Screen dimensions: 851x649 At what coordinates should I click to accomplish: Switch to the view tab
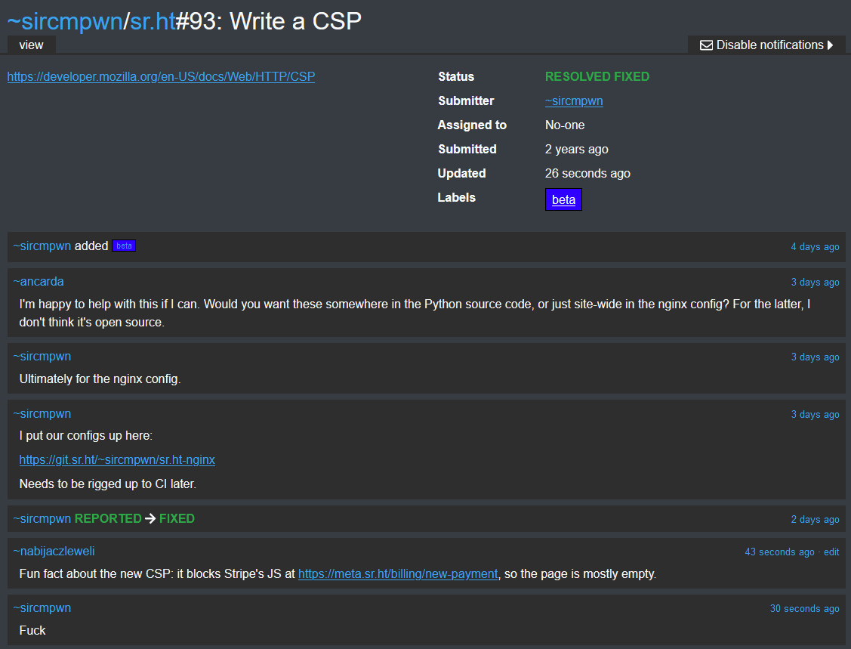pyautogui.click(x=31, y=45)
